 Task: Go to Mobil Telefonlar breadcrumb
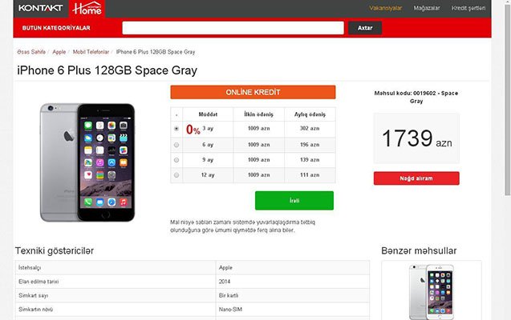(91, 52)
